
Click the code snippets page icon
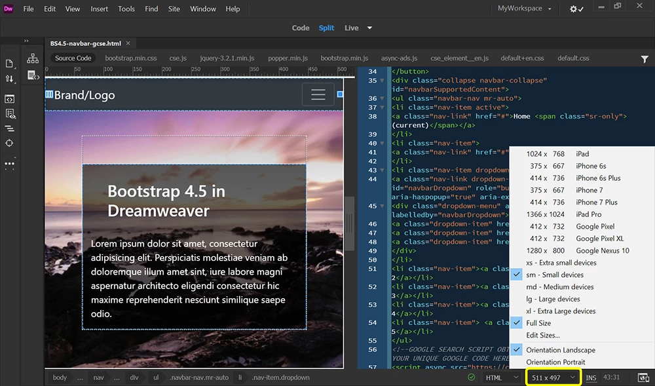33,75
